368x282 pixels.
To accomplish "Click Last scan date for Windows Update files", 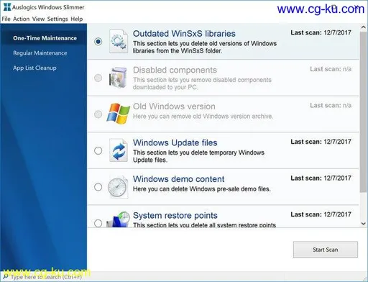I will pos(321,142).
